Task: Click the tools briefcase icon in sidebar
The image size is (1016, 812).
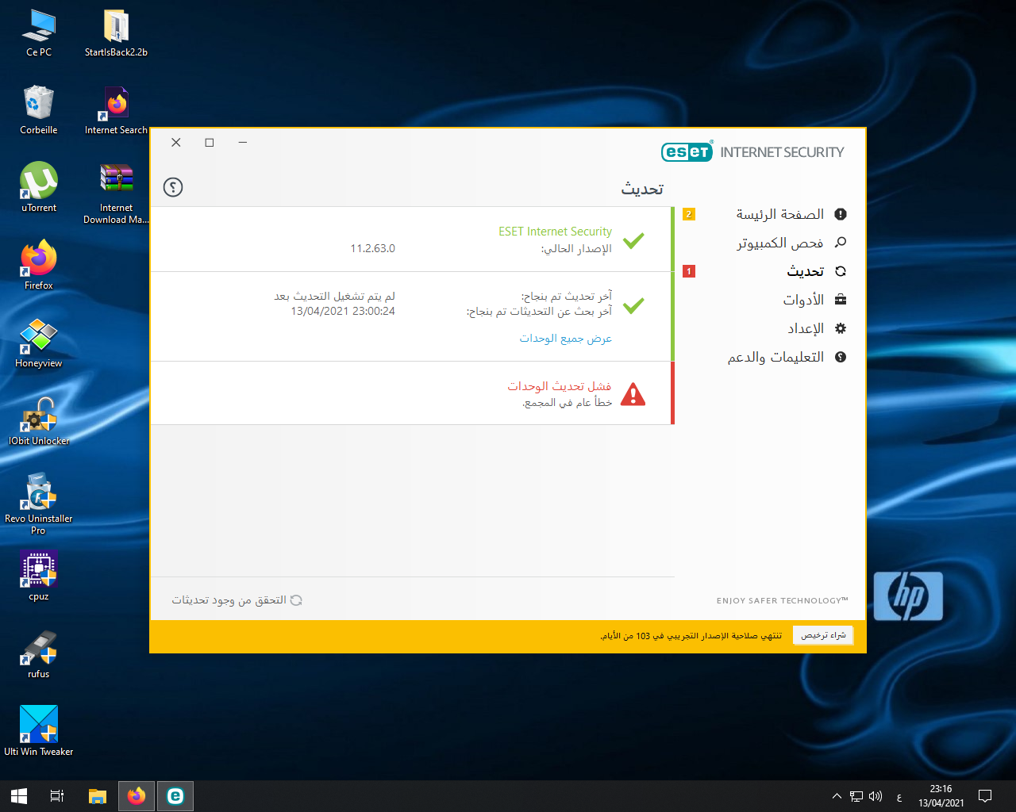Action: 841,300
